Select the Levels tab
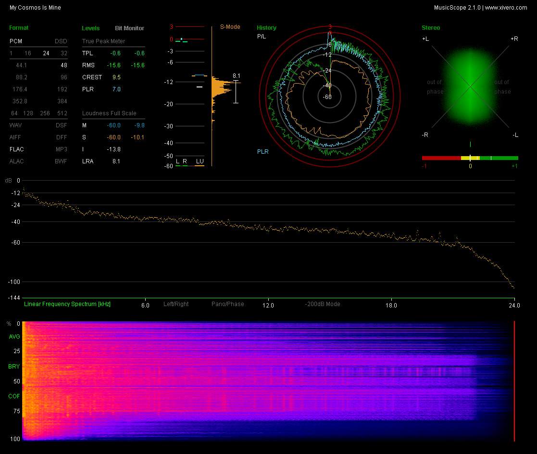Viewport: 537px width, 454px height. click(x=91, y=28)
